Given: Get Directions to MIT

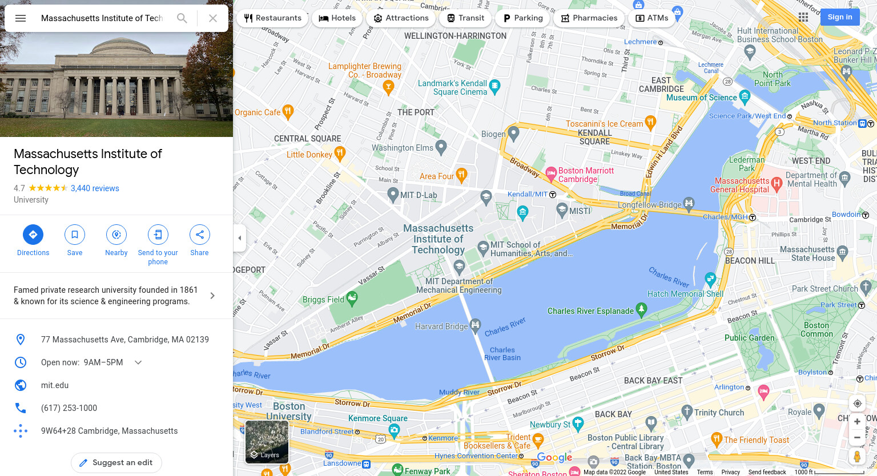Looking at the screenshot, I should pyautogui.click(x=33, y=240).
